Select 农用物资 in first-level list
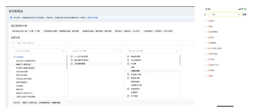 [20, 86]
